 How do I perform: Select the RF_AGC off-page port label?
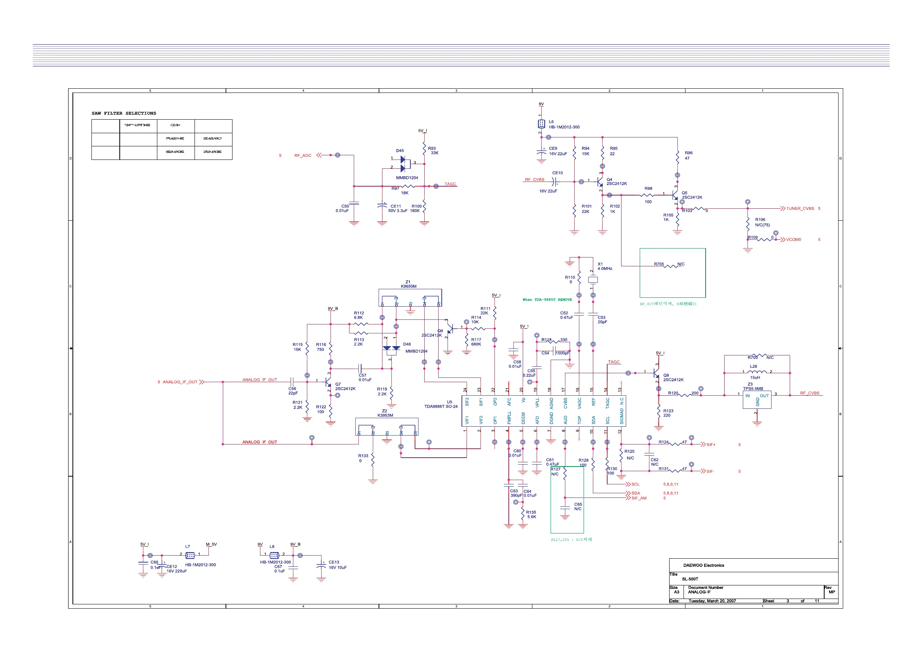(303, 156)
